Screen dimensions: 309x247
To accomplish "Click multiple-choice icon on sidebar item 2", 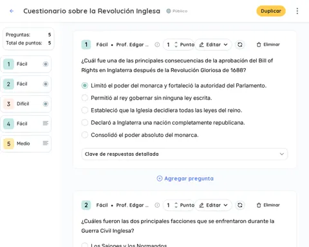I will click(46, 84).
